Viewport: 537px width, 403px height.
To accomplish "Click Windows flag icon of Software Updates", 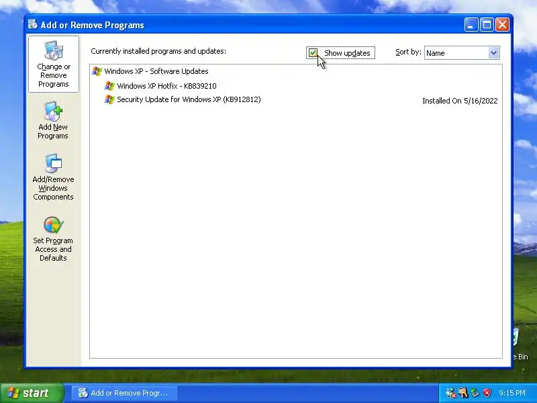I will 97,71.
